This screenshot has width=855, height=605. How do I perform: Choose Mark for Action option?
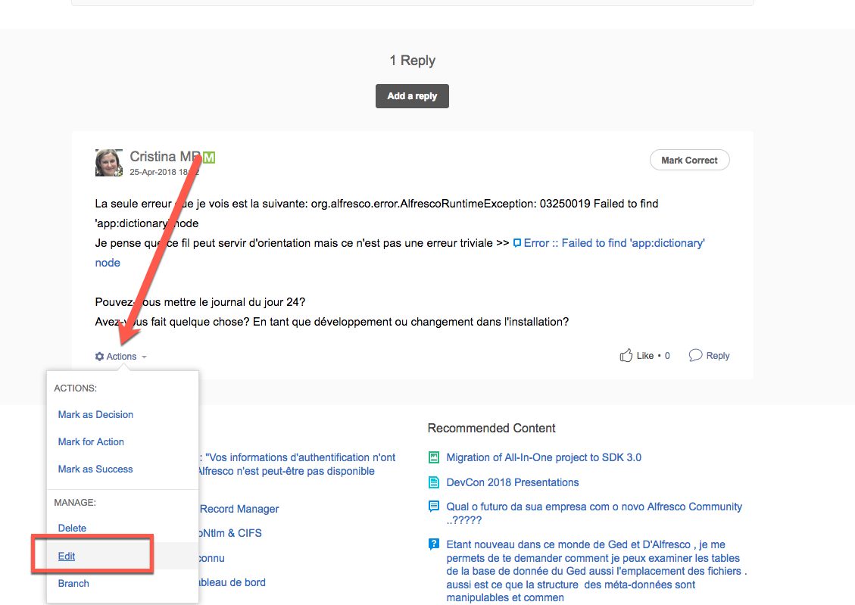tap(91, 442)
